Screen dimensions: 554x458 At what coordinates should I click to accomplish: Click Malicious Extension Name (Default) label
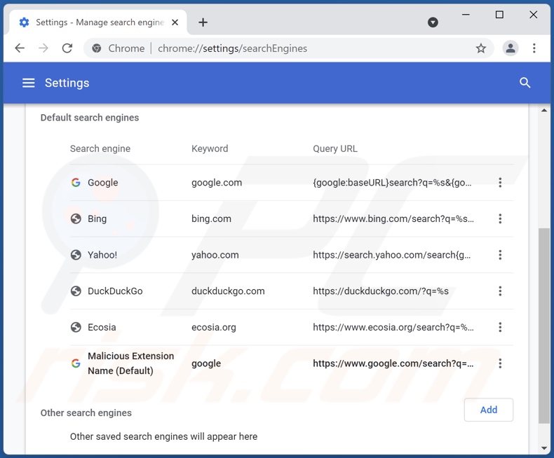coord(130,363)
